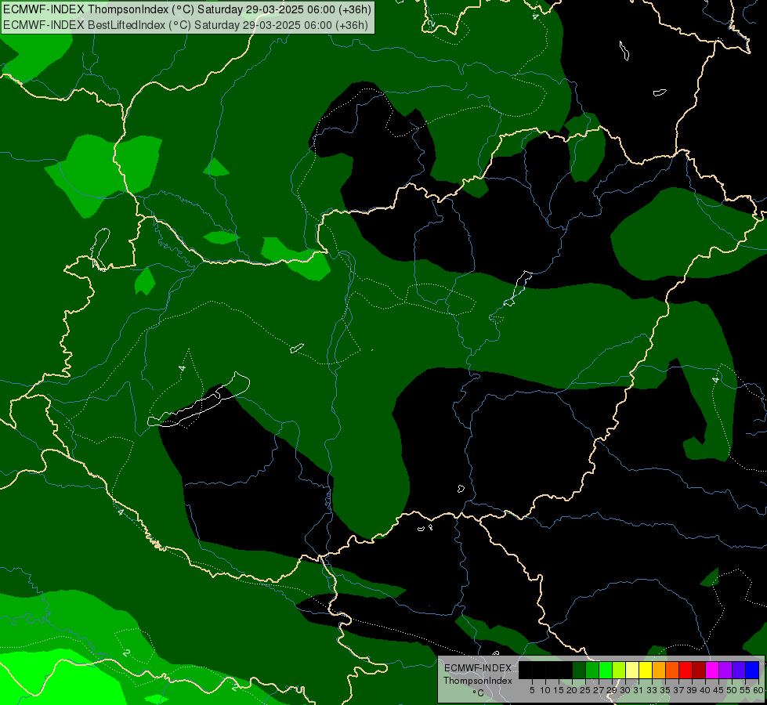The height and width of the screenshot is (705, 767).
Task: Select the purple 45–50 legend swatch
Action: point(725,670)
